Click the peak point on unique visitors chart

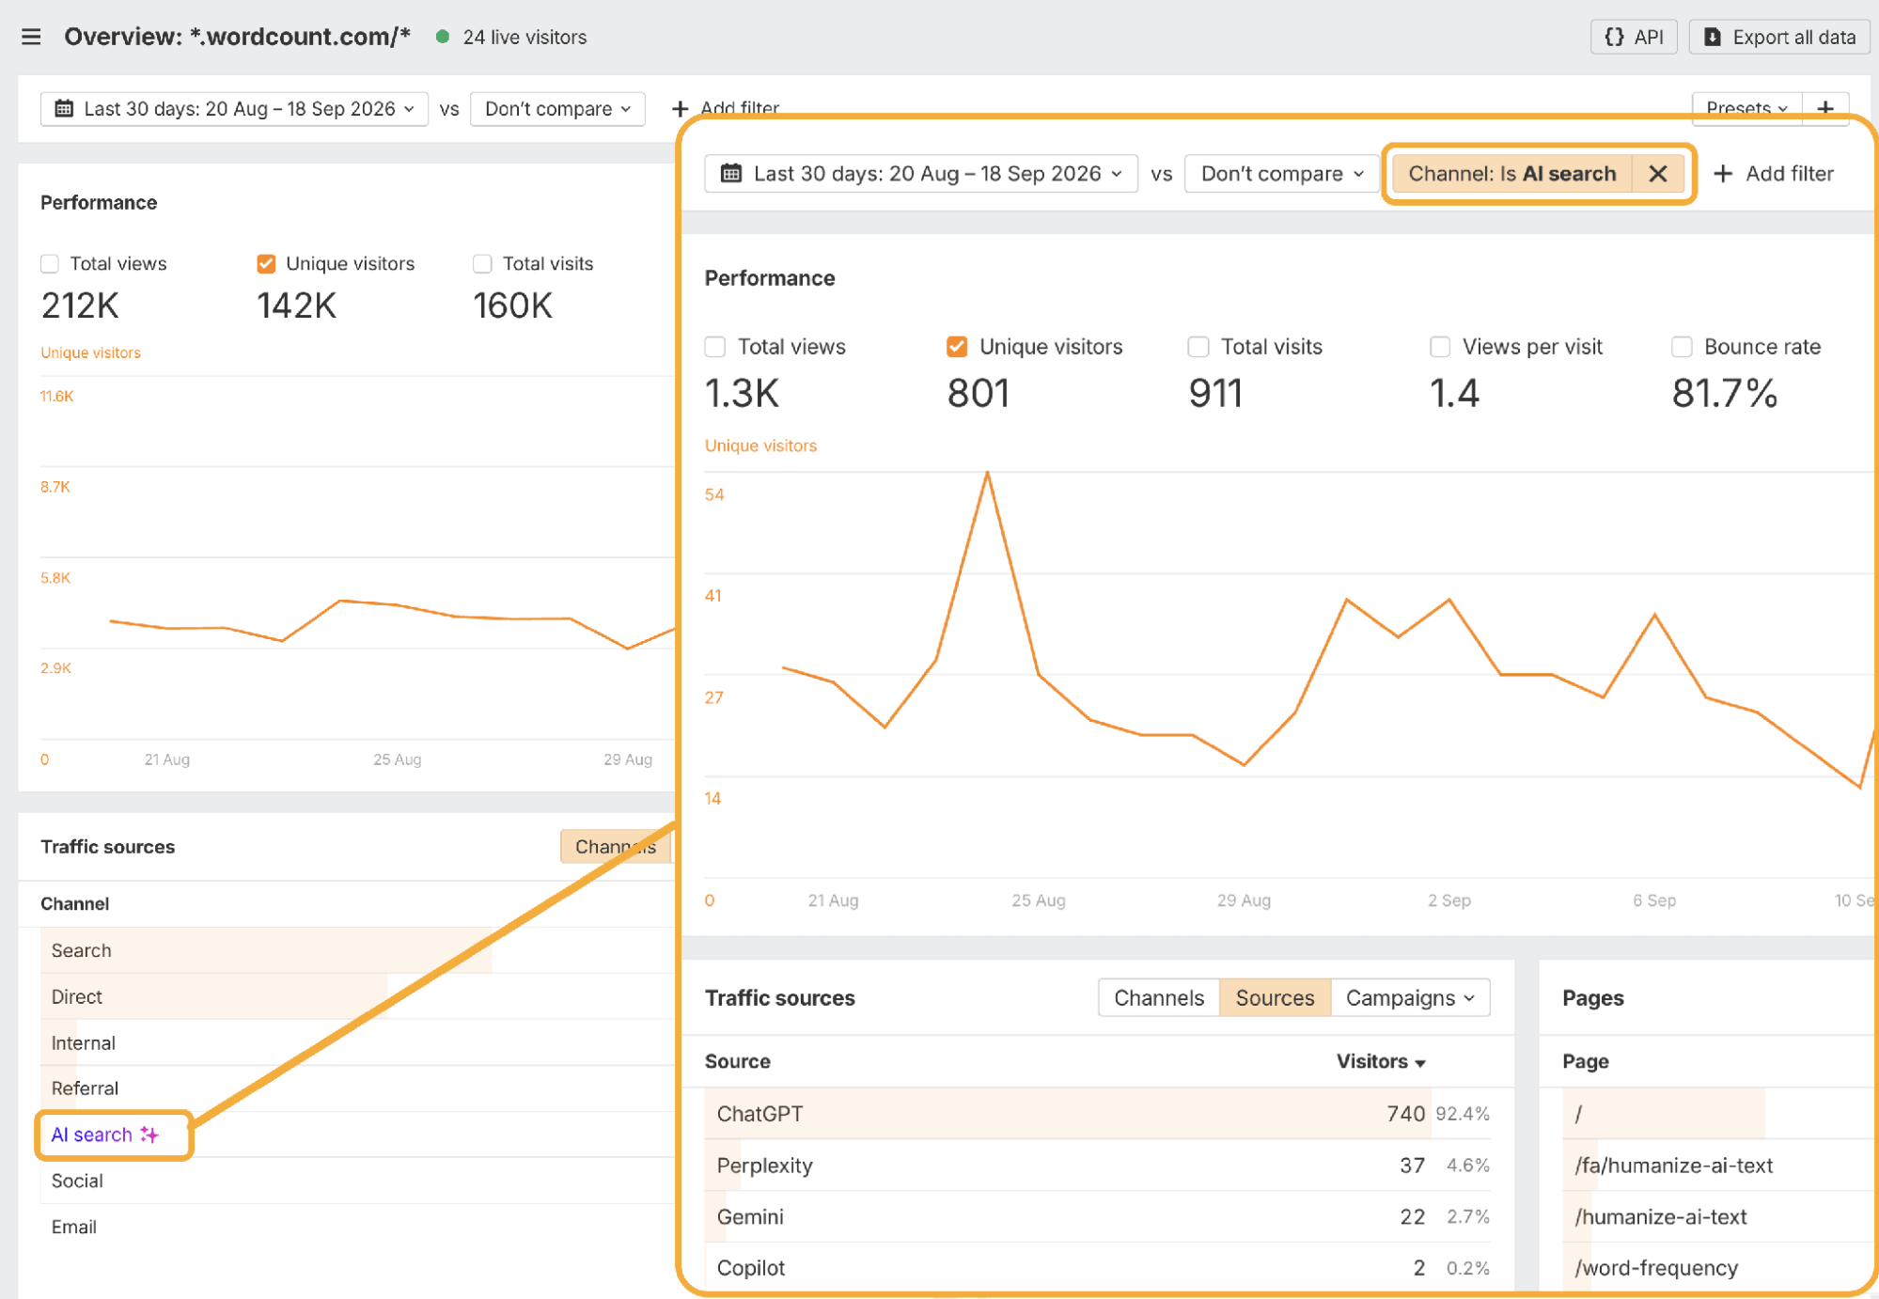pos(987,473)
